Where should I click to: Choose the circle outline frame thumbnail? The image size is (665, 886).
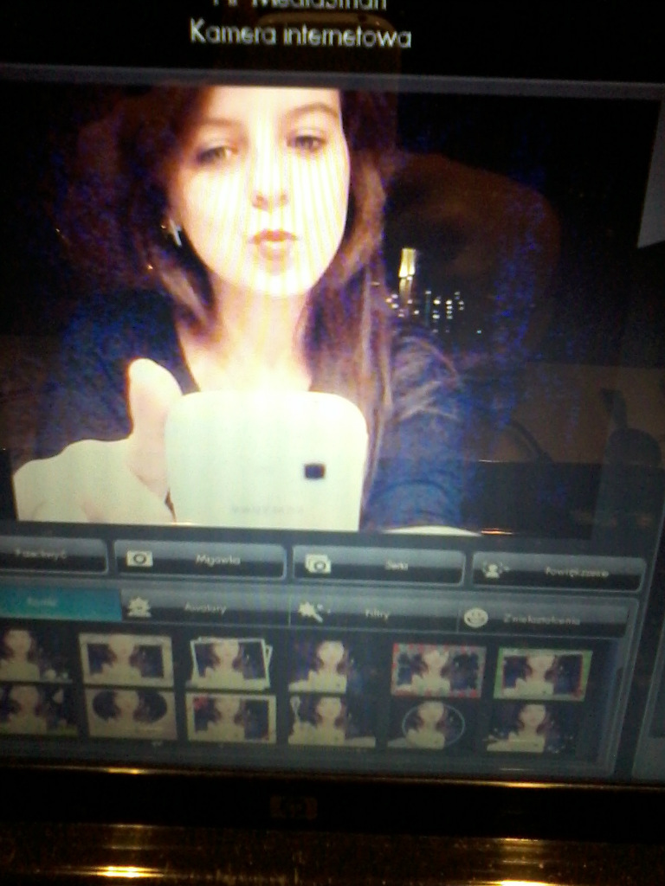[433, 724]
